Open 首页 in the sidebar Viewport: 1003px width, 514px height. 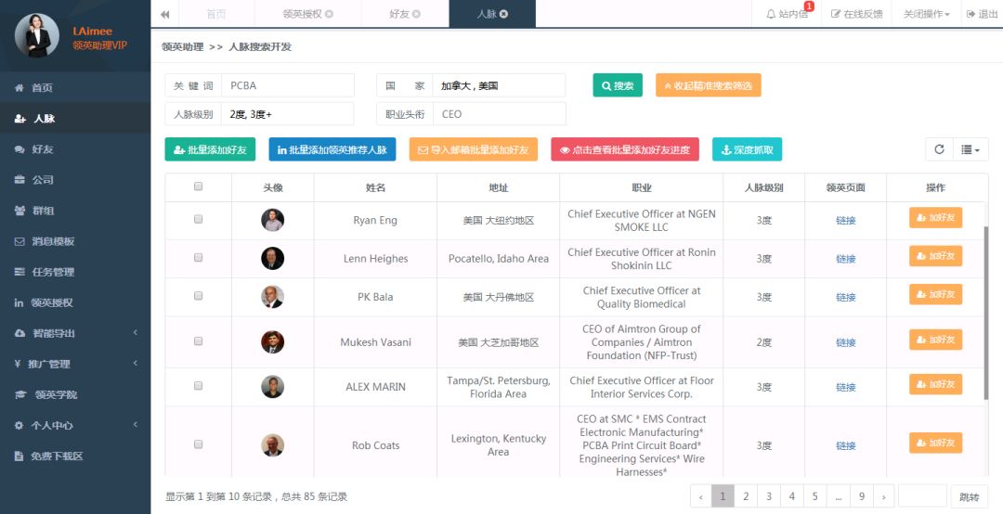click(x=75, y=87)
